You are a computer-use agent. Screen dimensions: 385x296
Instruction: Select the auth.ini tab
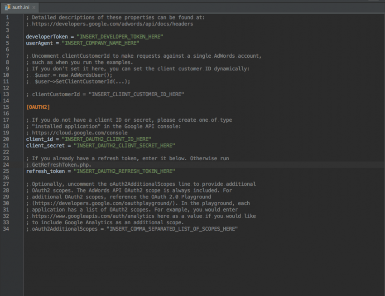[20, 7]
